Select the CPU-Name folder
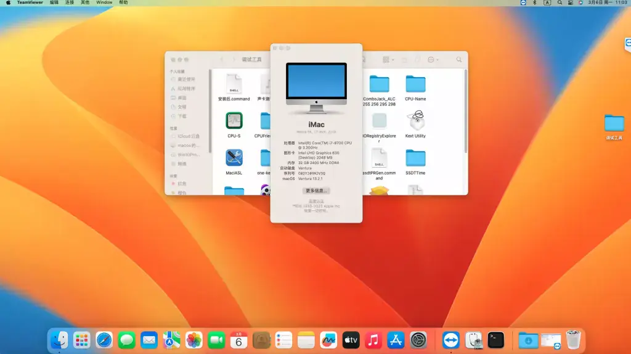Viewport: 631px width, 354px height. coord(415,88)
